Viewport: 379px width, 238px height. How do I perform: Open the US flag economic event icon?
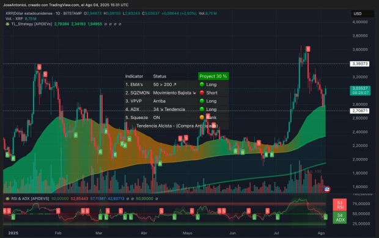tap(327, 189)
